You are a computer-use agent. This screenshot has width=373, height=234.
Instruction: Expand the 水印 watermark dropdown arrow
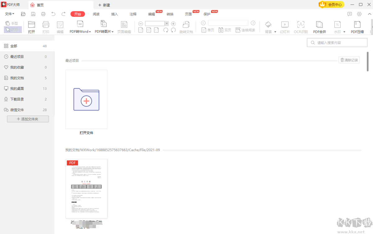[x=344, y=32]
